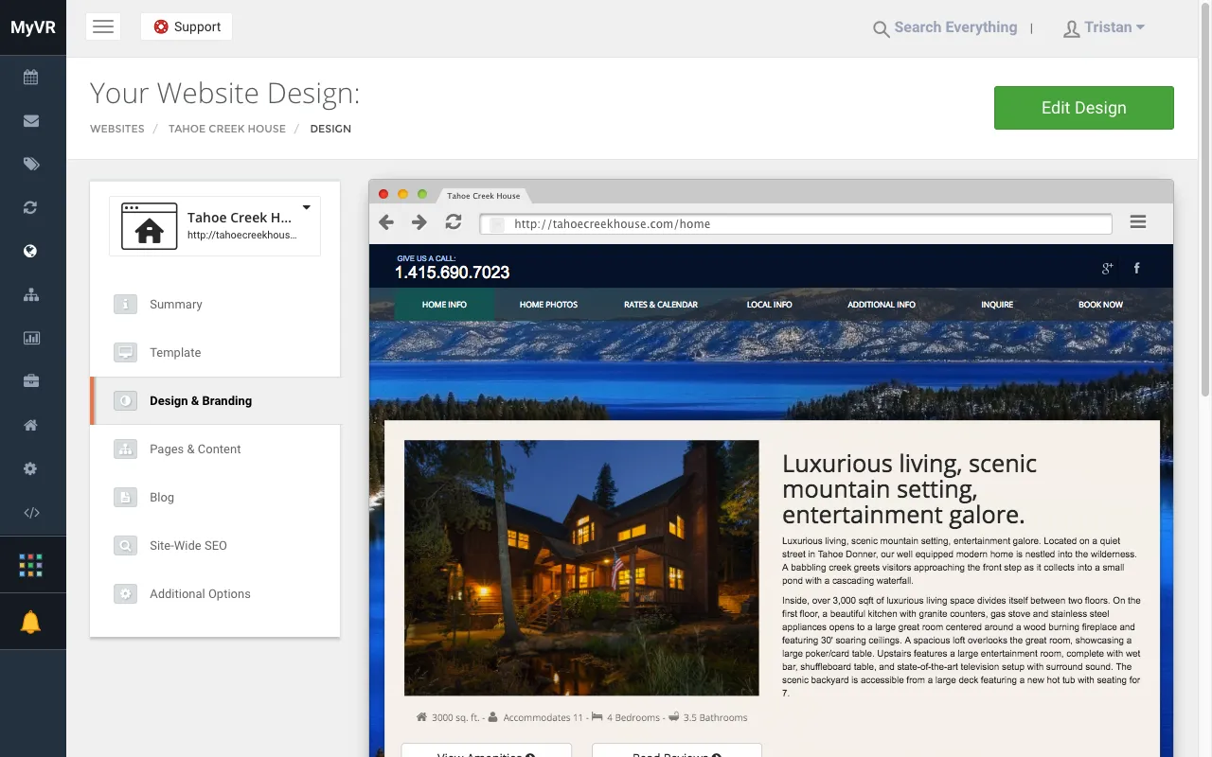Open the colorful apps grid icon
Screen dimensions: 1212x757
point(31,566)
